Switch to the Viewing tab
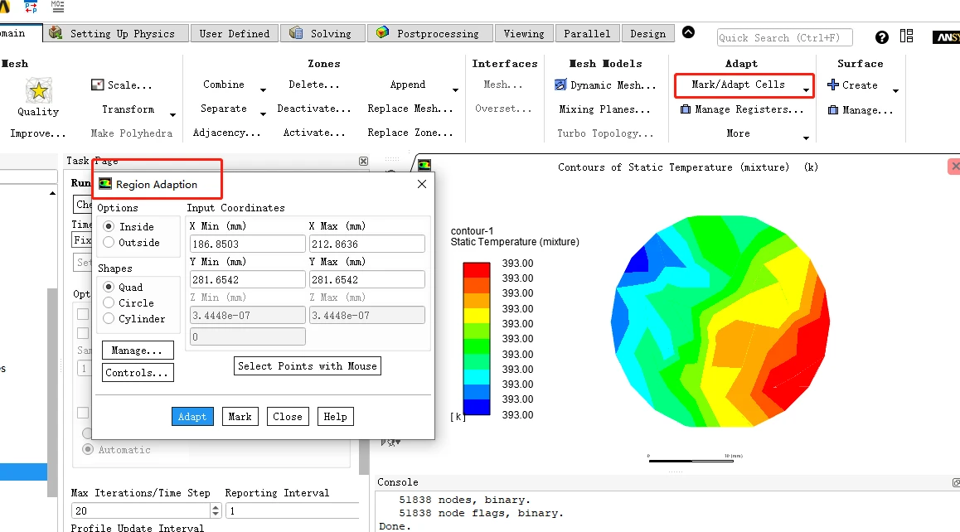Screen dimensions: 960x532 524,34
